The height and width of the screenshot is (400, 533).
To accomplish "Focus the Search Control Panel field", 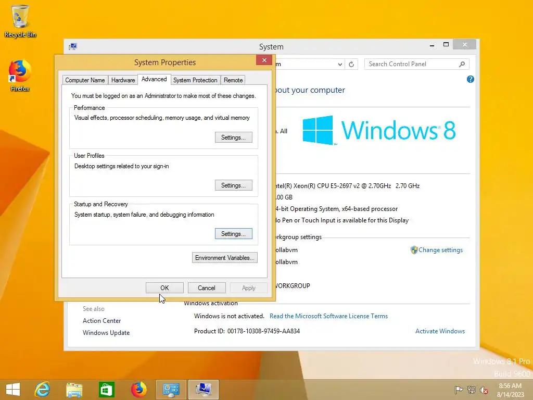I will click(x=413, y=64).
